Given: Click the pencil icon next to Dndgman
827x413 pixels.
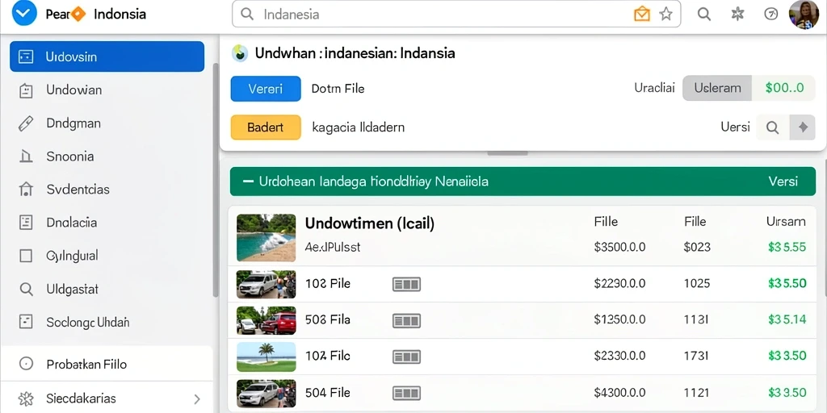Looking at the screenshot, I should click(26, 123).
